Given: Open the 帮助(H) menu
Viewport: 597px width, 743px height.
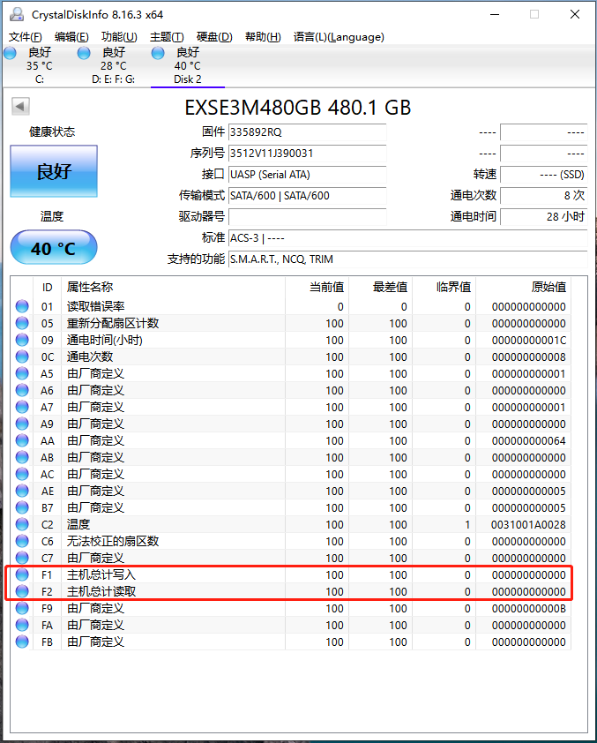Looking at the screenshot, I should 263,37.
